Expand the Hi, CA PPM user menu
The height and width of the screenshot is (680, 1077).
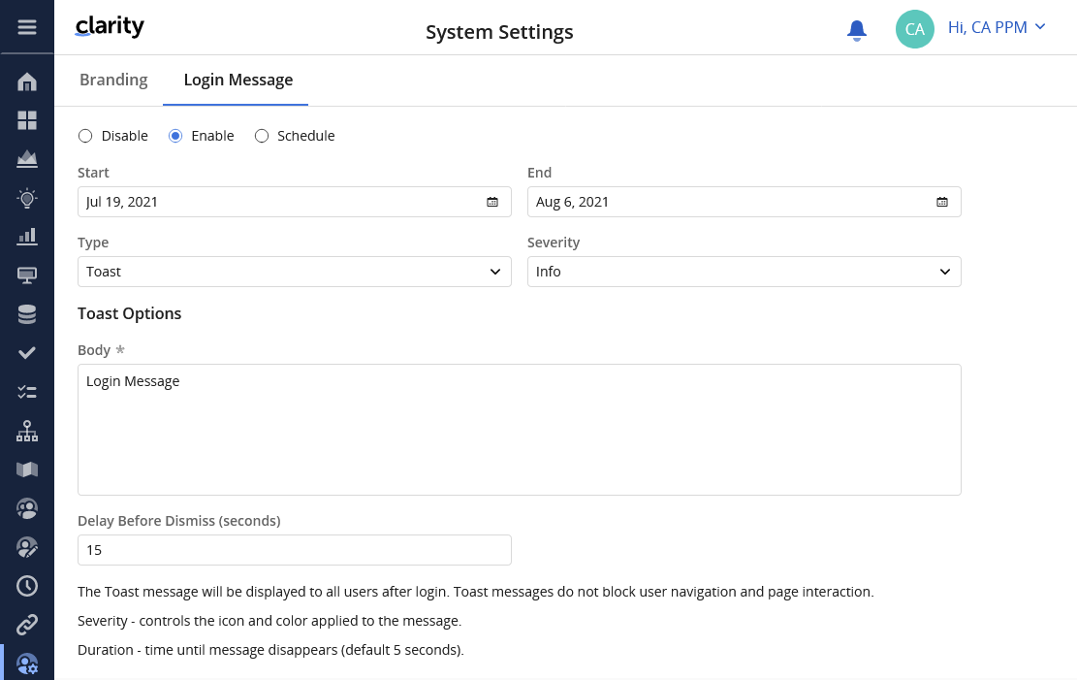pos(997,27)
